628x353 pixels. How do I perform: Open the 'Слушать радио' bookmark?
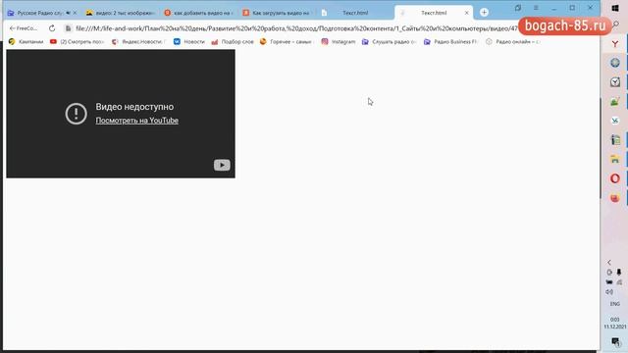(x=390, y=41)
